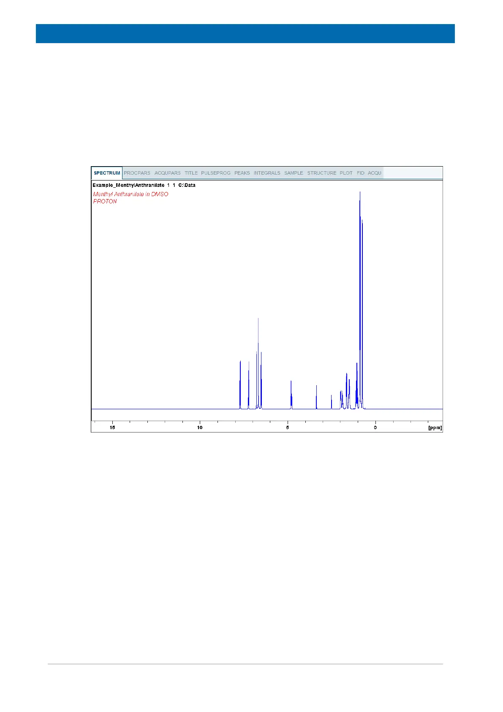Switch to the PEAKS tab
The image size is (503, 712).
(x=242, y=173)
